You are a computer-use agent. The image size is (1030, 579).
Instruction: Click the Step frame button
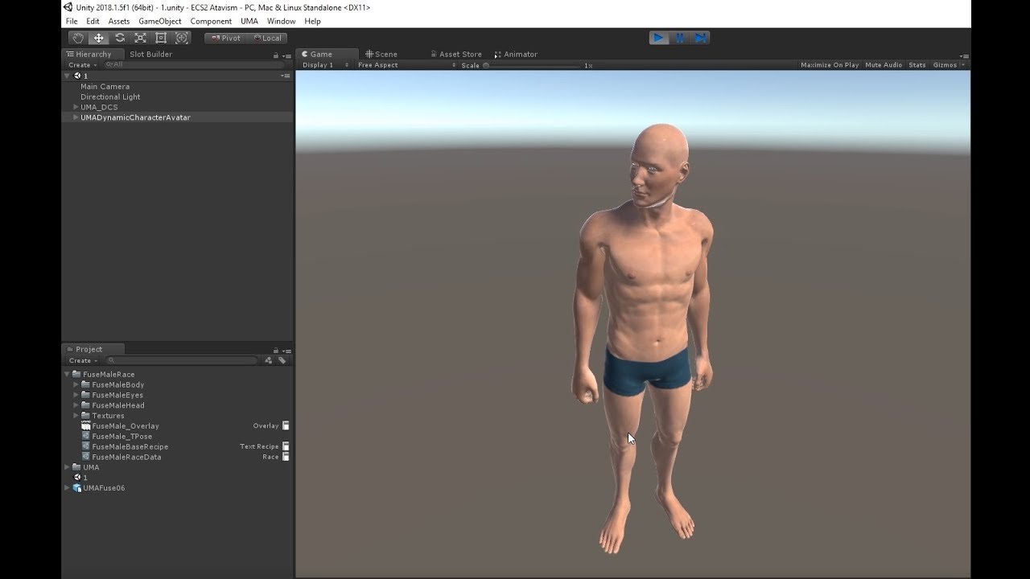coord(701,38)
